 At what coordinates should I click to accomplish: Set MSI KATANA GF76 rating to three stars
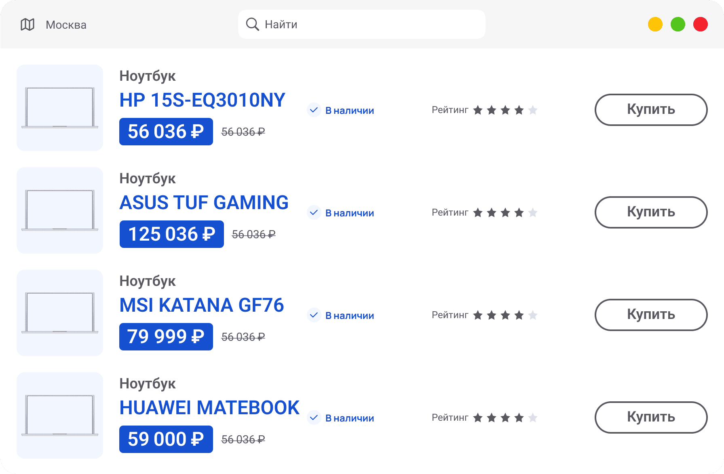505,315
